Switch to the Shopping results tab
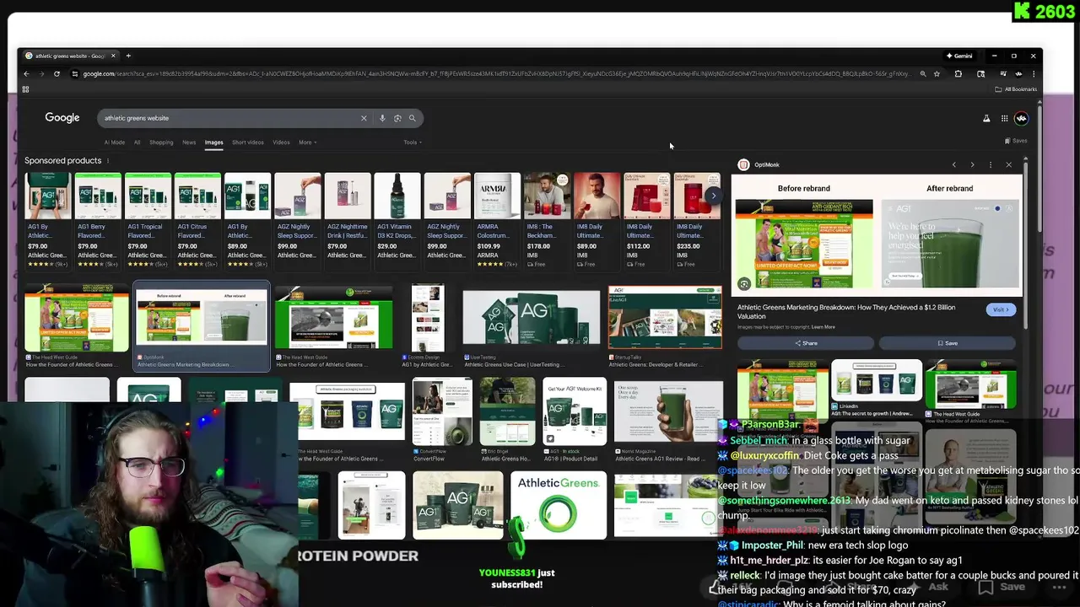This screenshot has width=1080, height=607. pyautogui.click(x=161, y=142)
